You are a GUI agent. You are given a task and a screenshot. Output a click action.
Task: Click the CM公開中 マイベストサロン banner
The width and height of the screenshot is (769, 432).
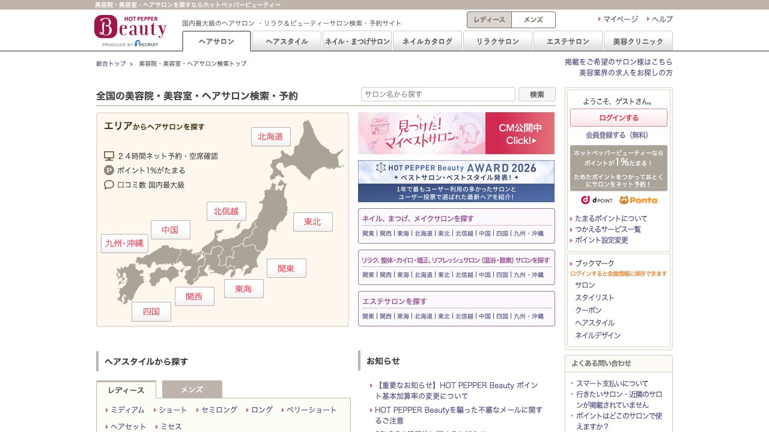[x=456, y=133]
